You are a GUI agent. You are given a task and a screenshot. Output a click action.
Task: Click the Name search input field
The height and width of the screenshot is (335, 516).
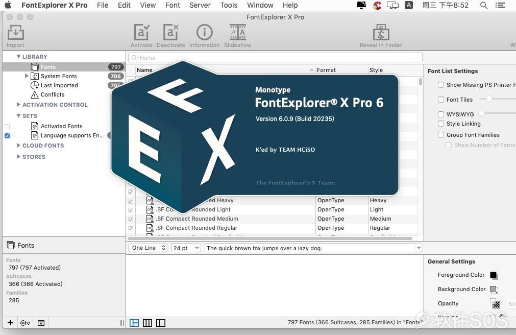(275, 58)
